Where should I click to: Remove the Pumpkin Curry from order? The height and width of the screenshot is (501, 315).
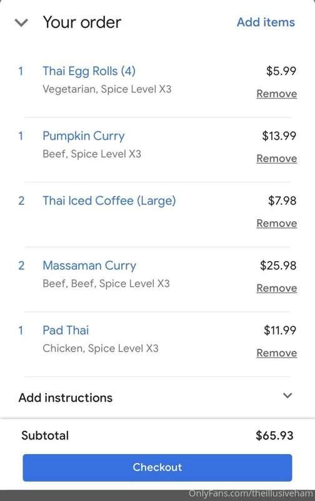tap(276, 158)
